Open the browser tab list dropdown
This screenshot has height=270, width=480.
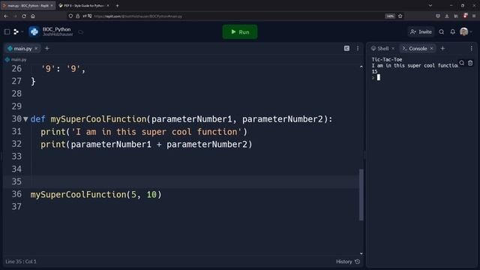430,5
